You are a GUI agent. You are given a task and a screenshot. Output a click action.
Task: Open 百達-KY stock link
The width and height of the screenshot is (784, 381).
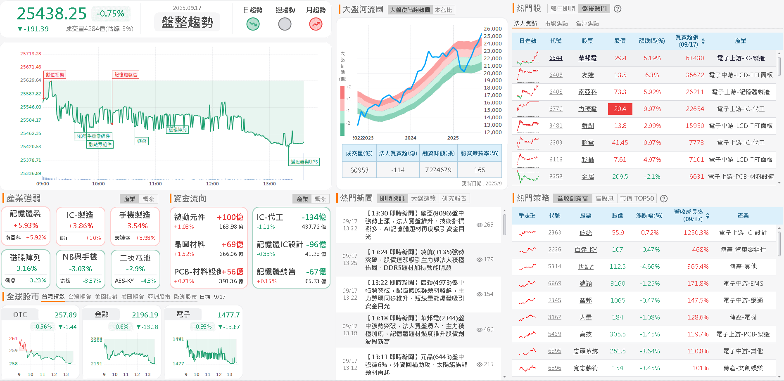pos(586,250)
